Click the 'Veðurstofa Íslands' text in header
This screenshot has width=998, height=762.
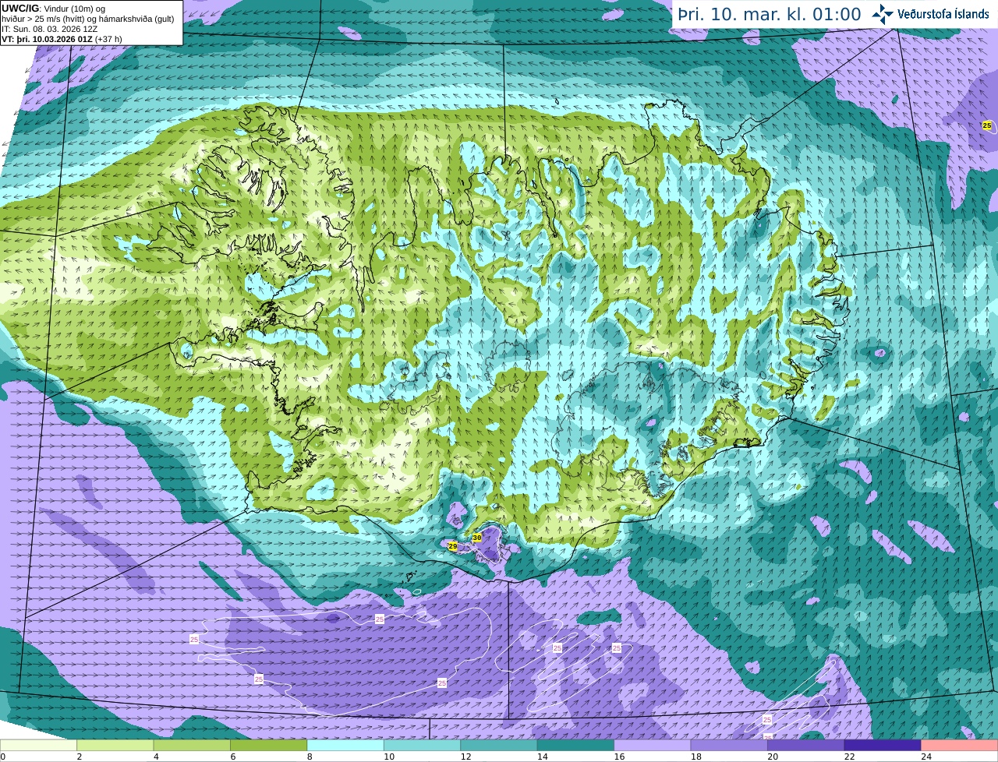(943, 14)
